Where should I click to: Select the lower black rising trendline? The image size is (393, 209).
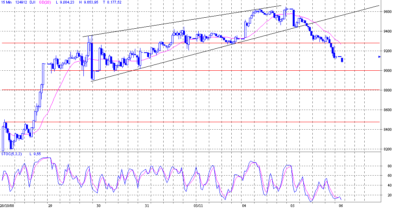(x=236, y=43)
